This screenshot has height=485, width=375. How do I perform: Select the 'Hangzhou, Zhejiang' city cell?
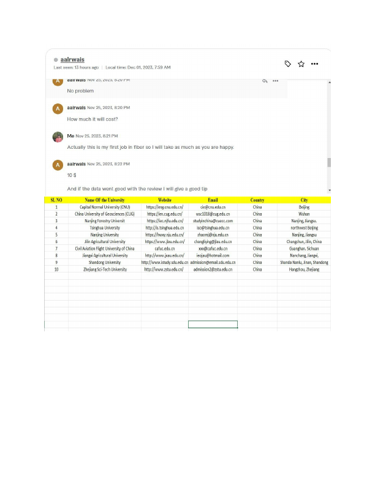[x=304, y=269]
